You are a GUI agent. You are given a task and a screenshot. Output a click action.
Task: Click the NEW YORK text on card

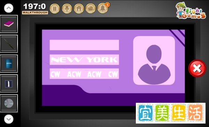tap(84, 60)
